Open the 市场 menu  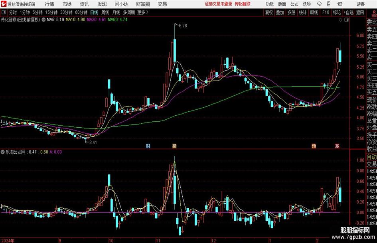(x=67, y=4)
